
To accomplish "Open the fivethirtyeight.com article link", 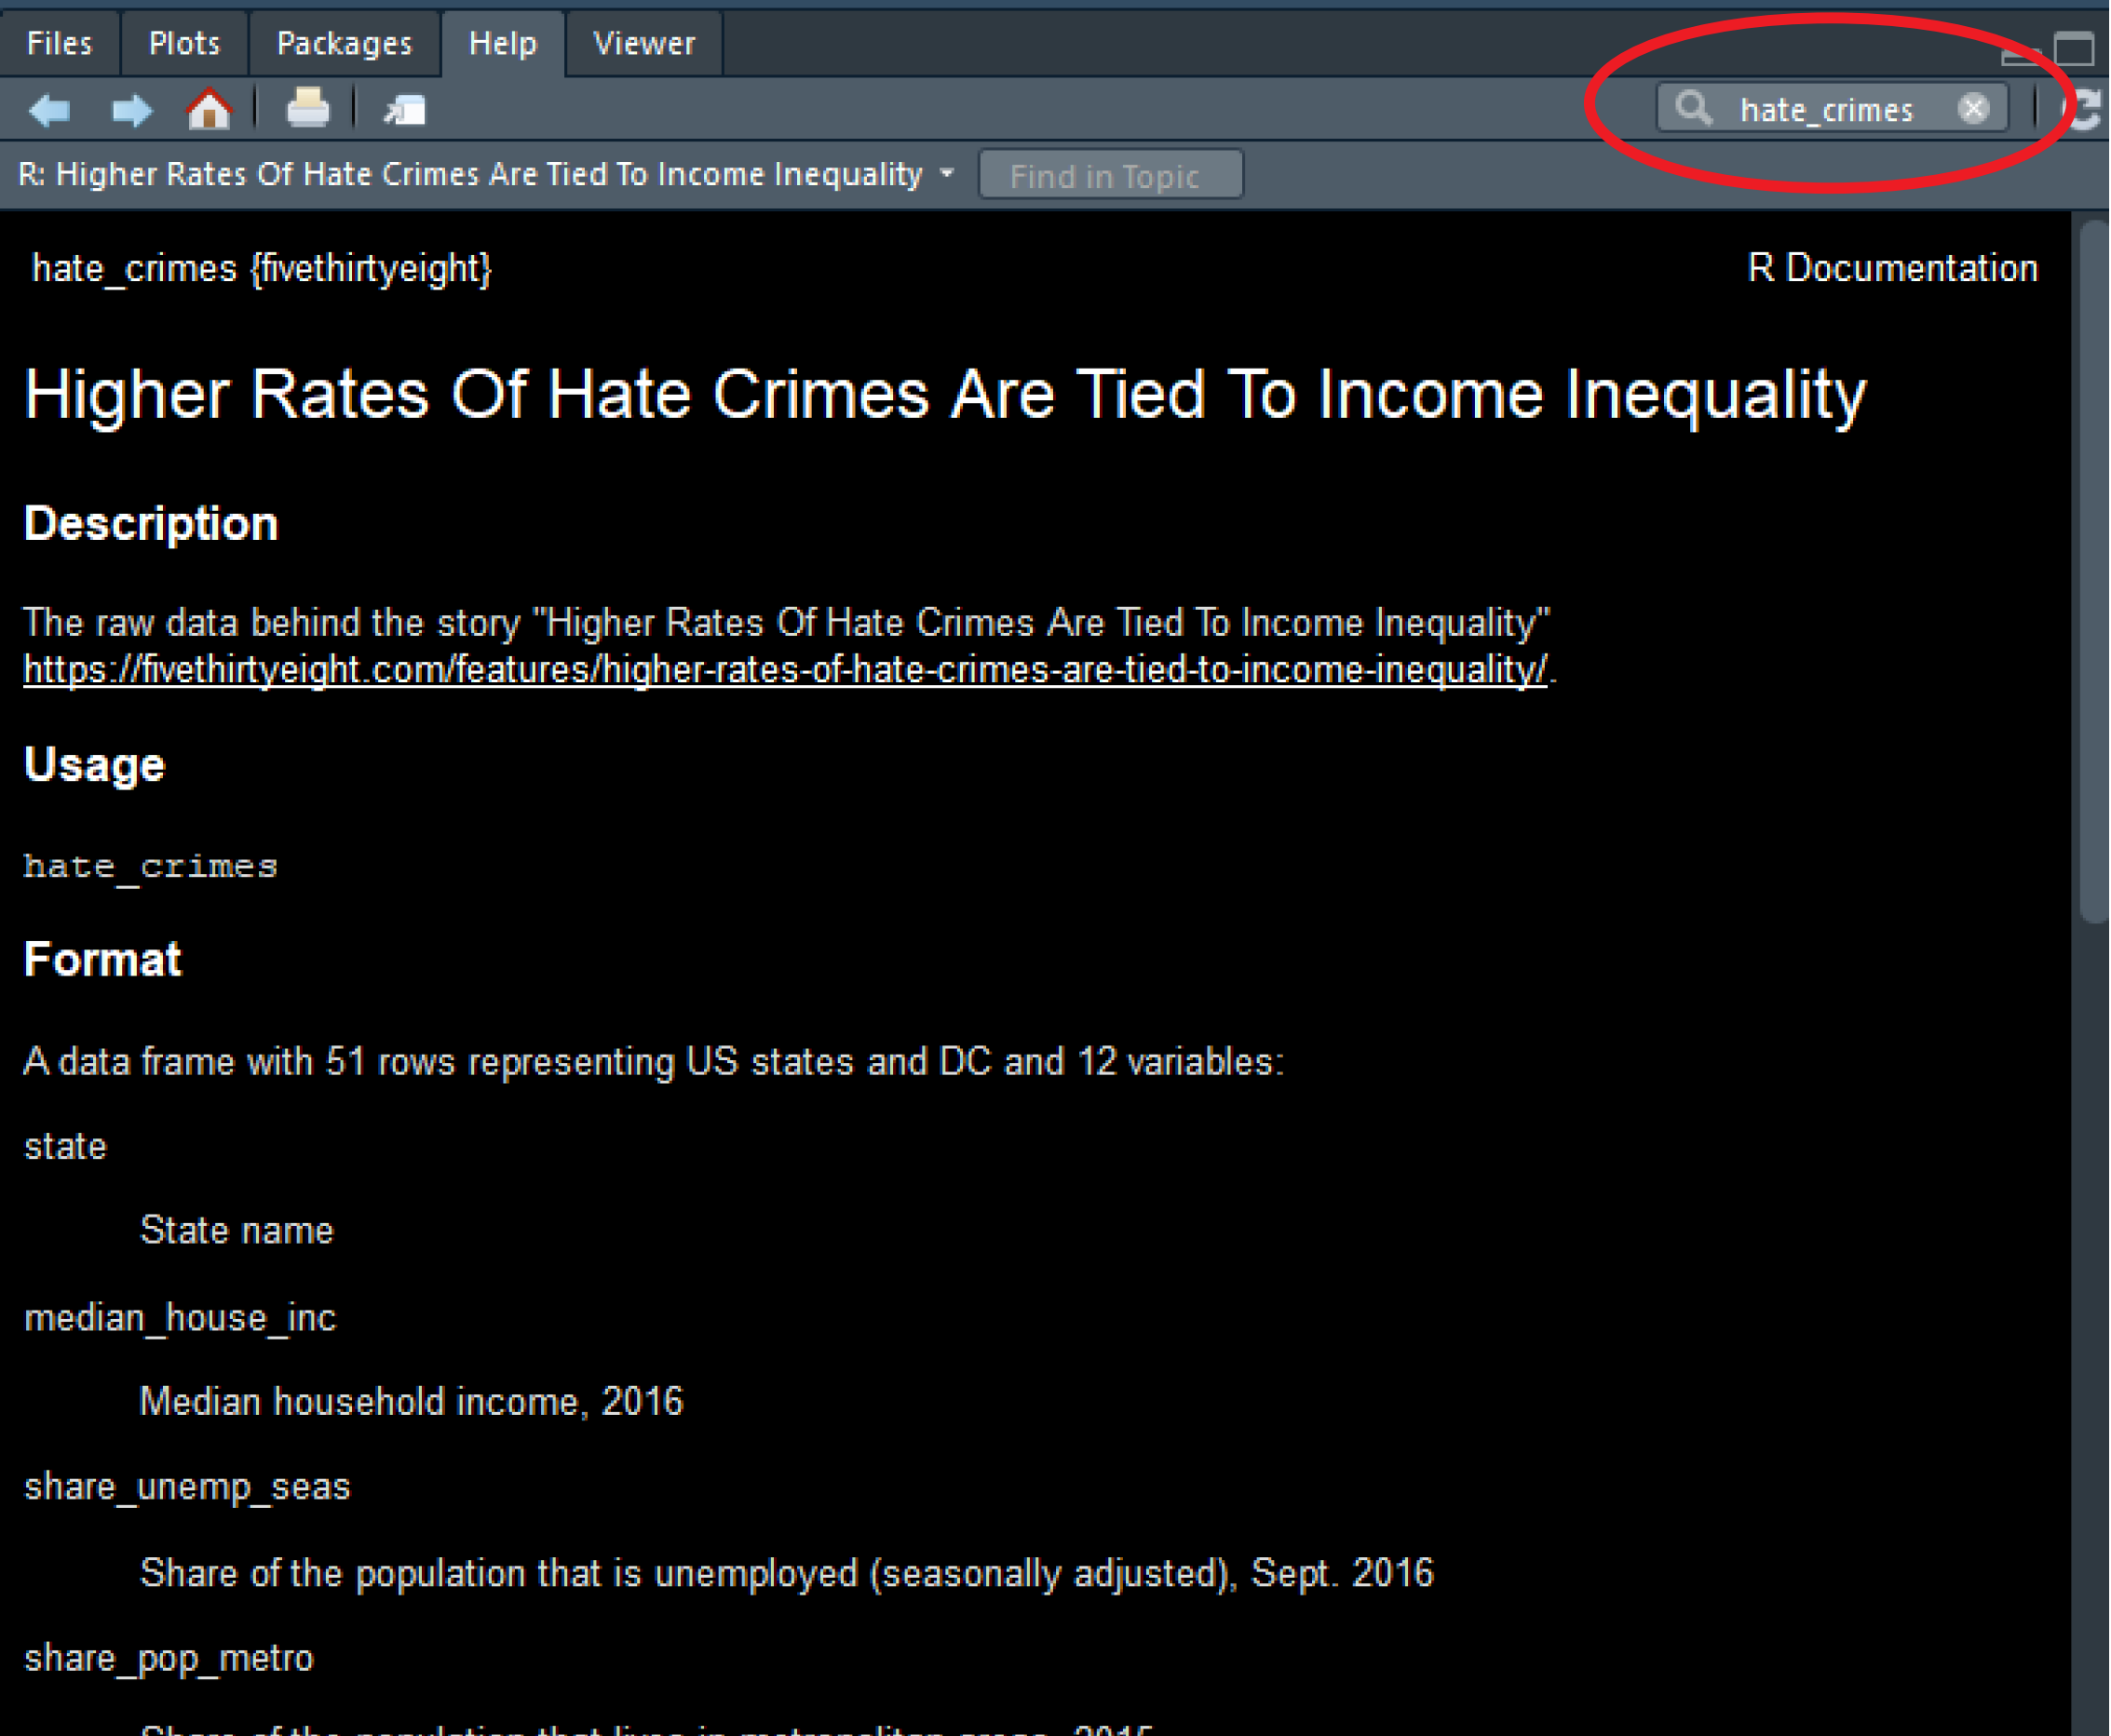I will pos(784,669).
